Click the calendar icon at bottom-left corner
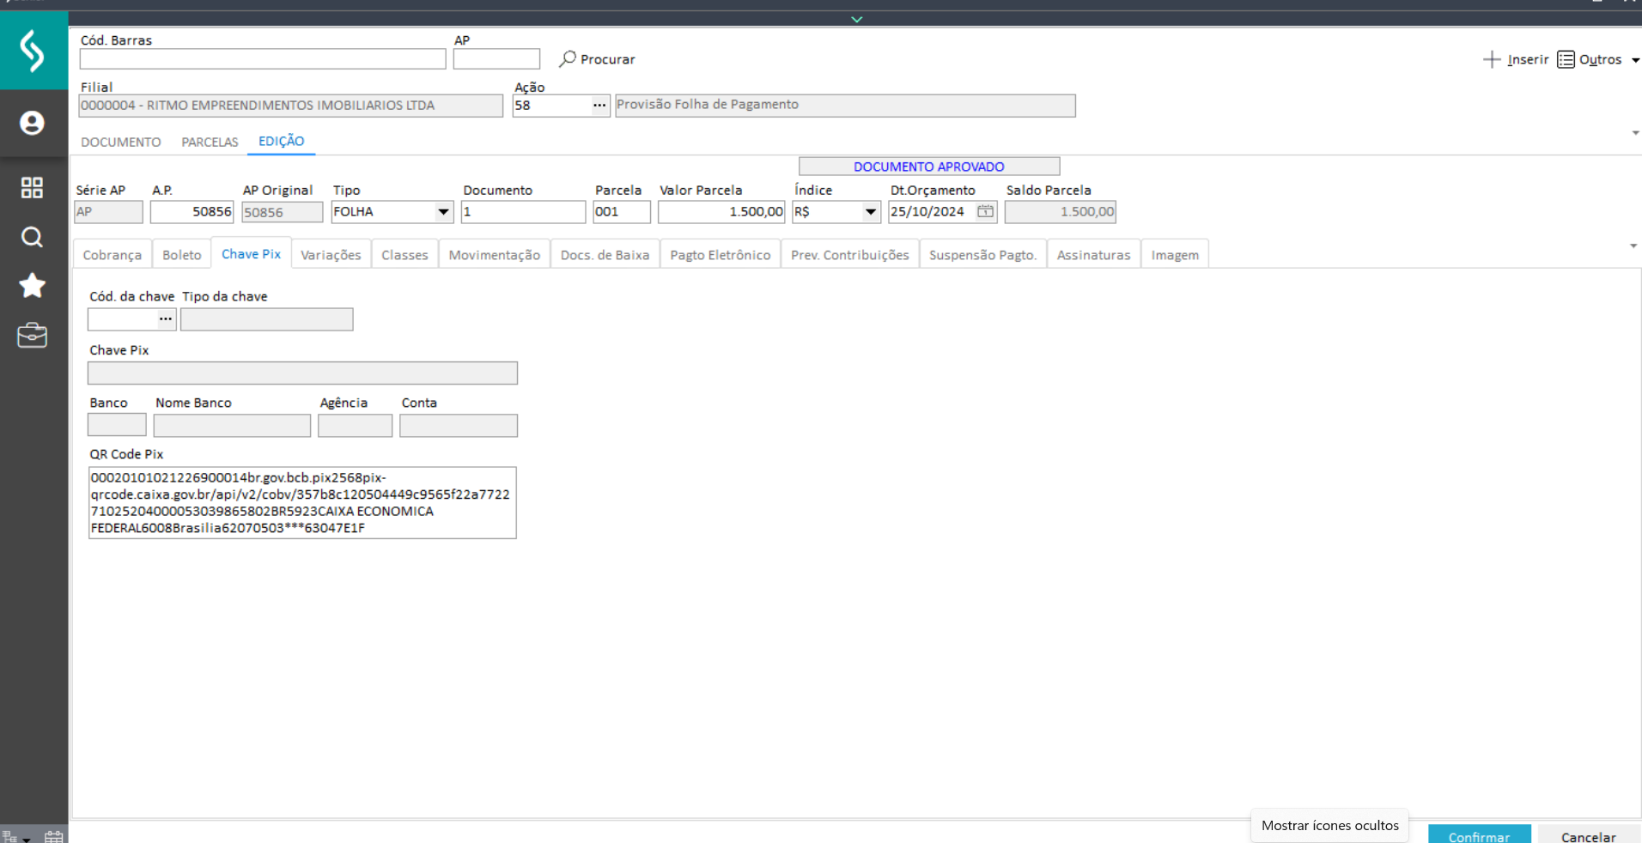The width and height of the screenshot is (1642, 843). [54, 836]
